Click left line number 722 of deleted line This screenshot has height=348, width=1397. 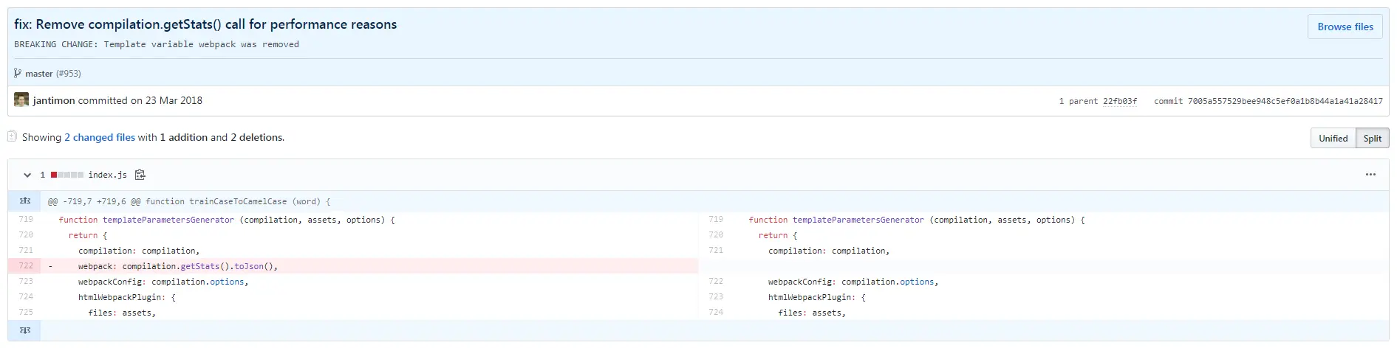[x=26, y=265]
